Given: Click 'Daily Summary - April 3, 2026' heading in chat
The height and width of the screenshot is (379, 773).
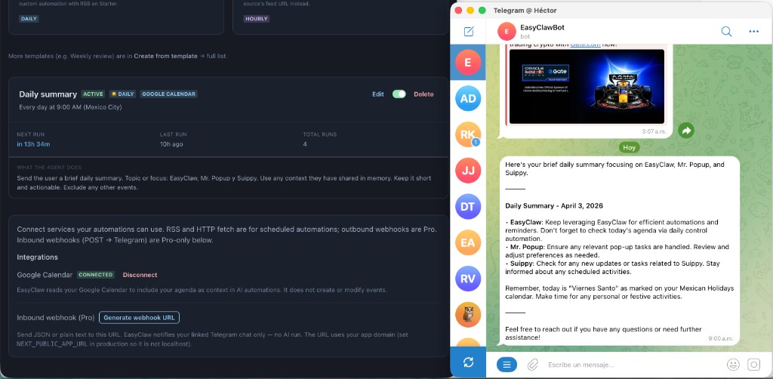Looking at the screenshot, I should (554, 206).
